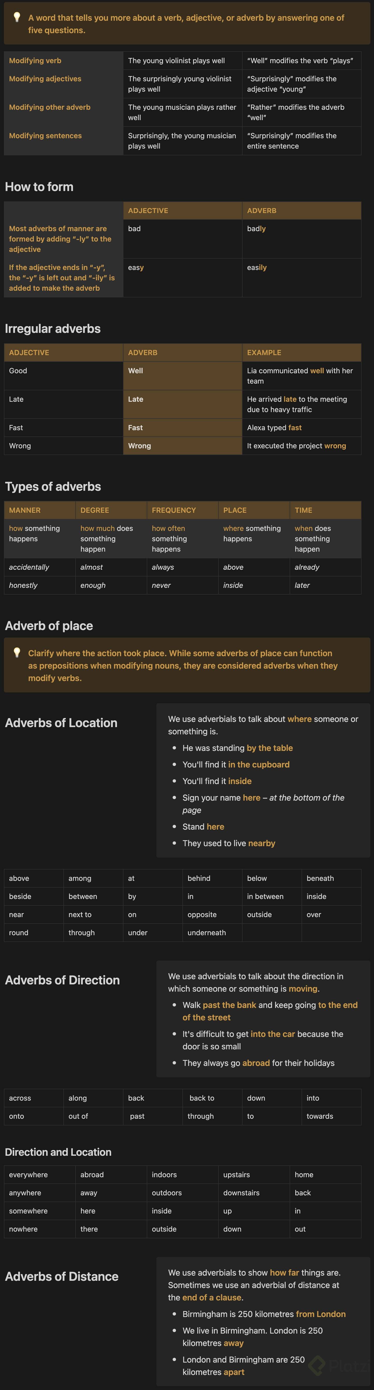
Task: Click the "Modifying verb" row label
Action: coord(35,60)
